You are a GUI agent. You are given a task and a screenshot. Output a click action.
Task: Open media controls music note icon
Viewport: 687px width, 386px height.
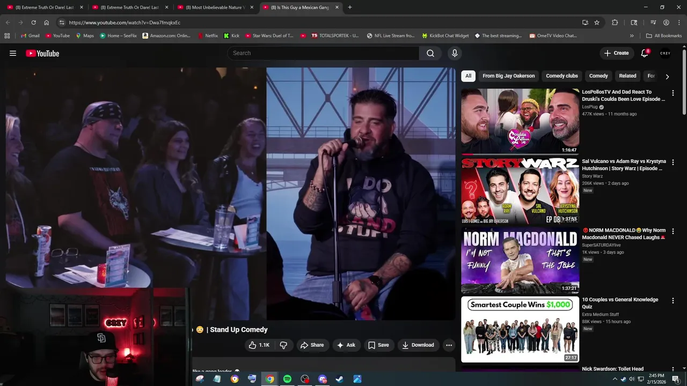click(653, 23)
